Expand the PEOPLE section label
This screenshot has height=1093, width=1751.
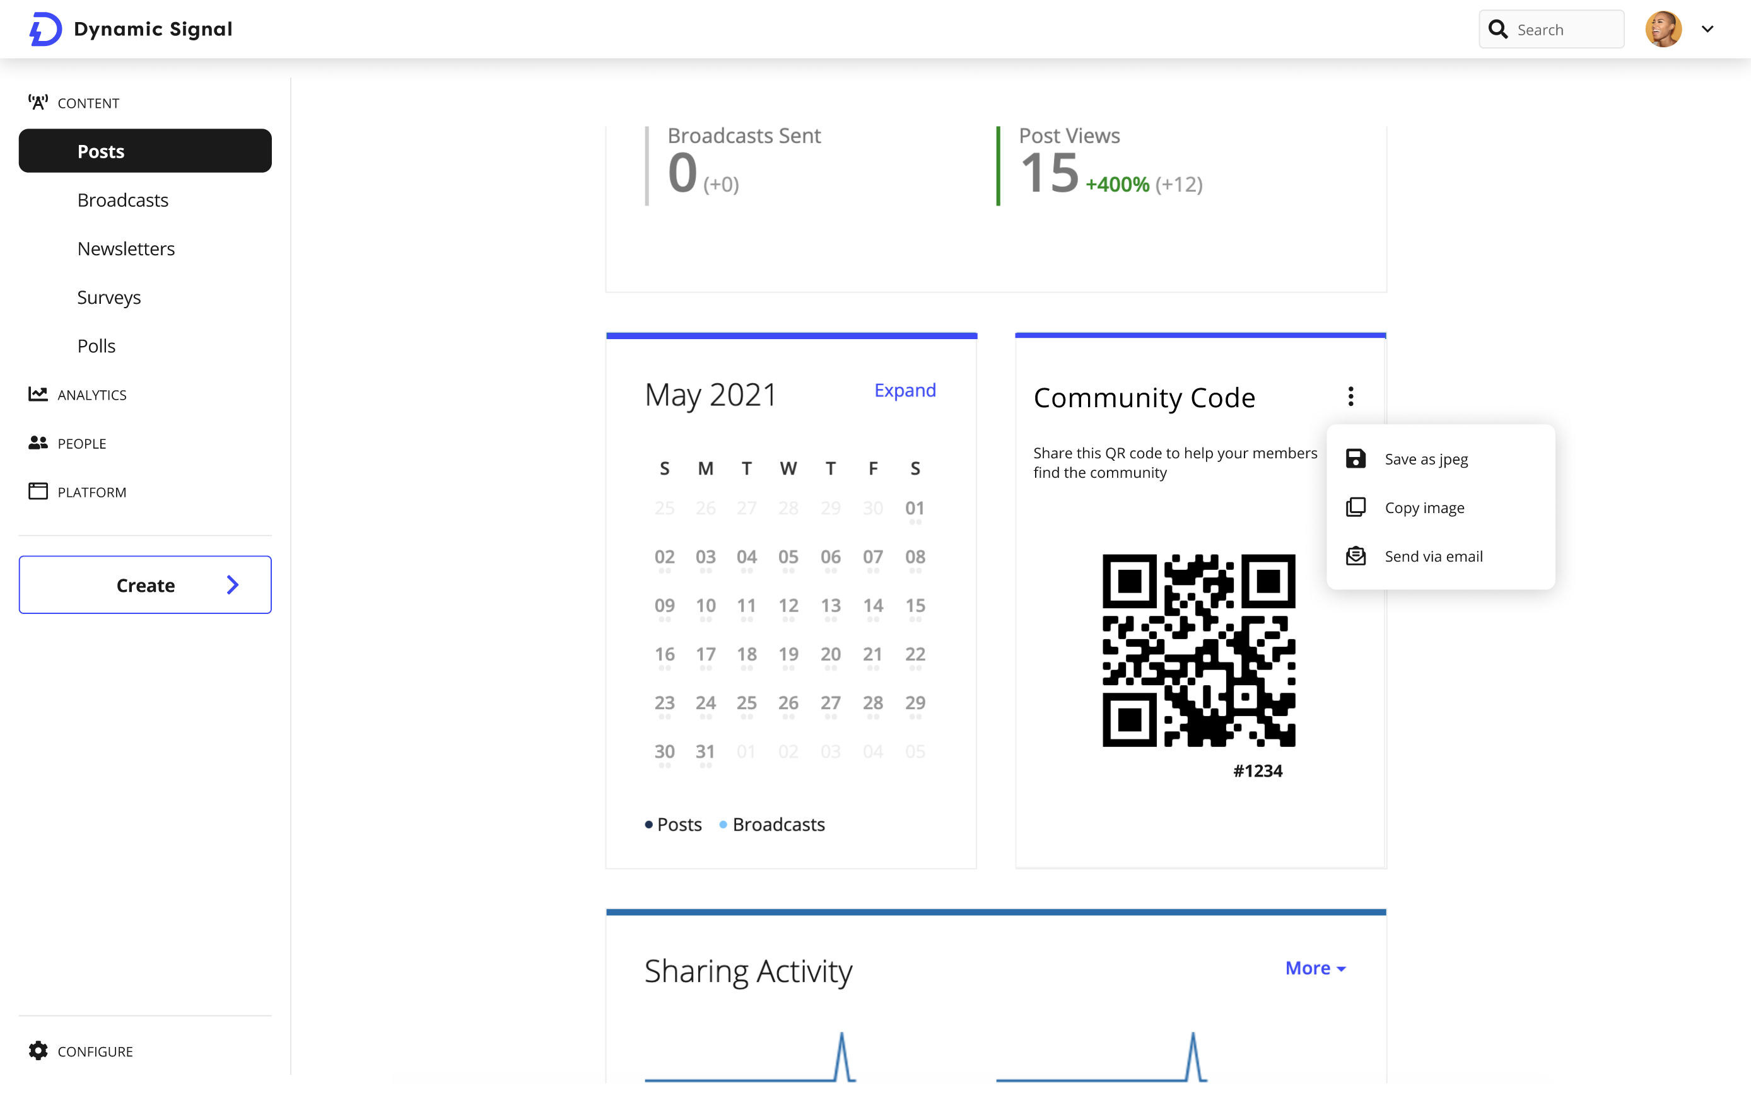click(82, 443)
